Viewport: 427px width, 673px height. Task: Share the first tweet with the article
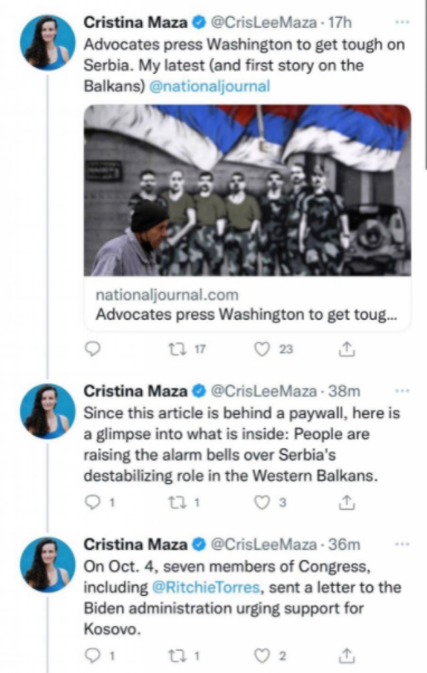point(346,349)
